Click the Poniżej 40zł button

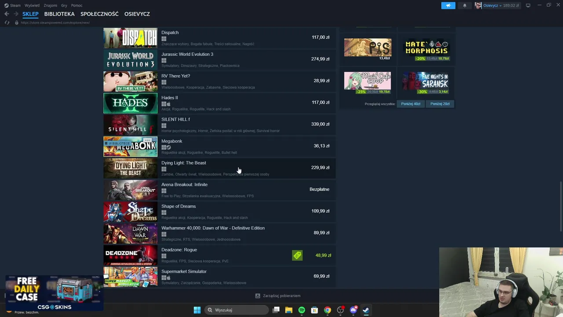(x=411, y=104)
